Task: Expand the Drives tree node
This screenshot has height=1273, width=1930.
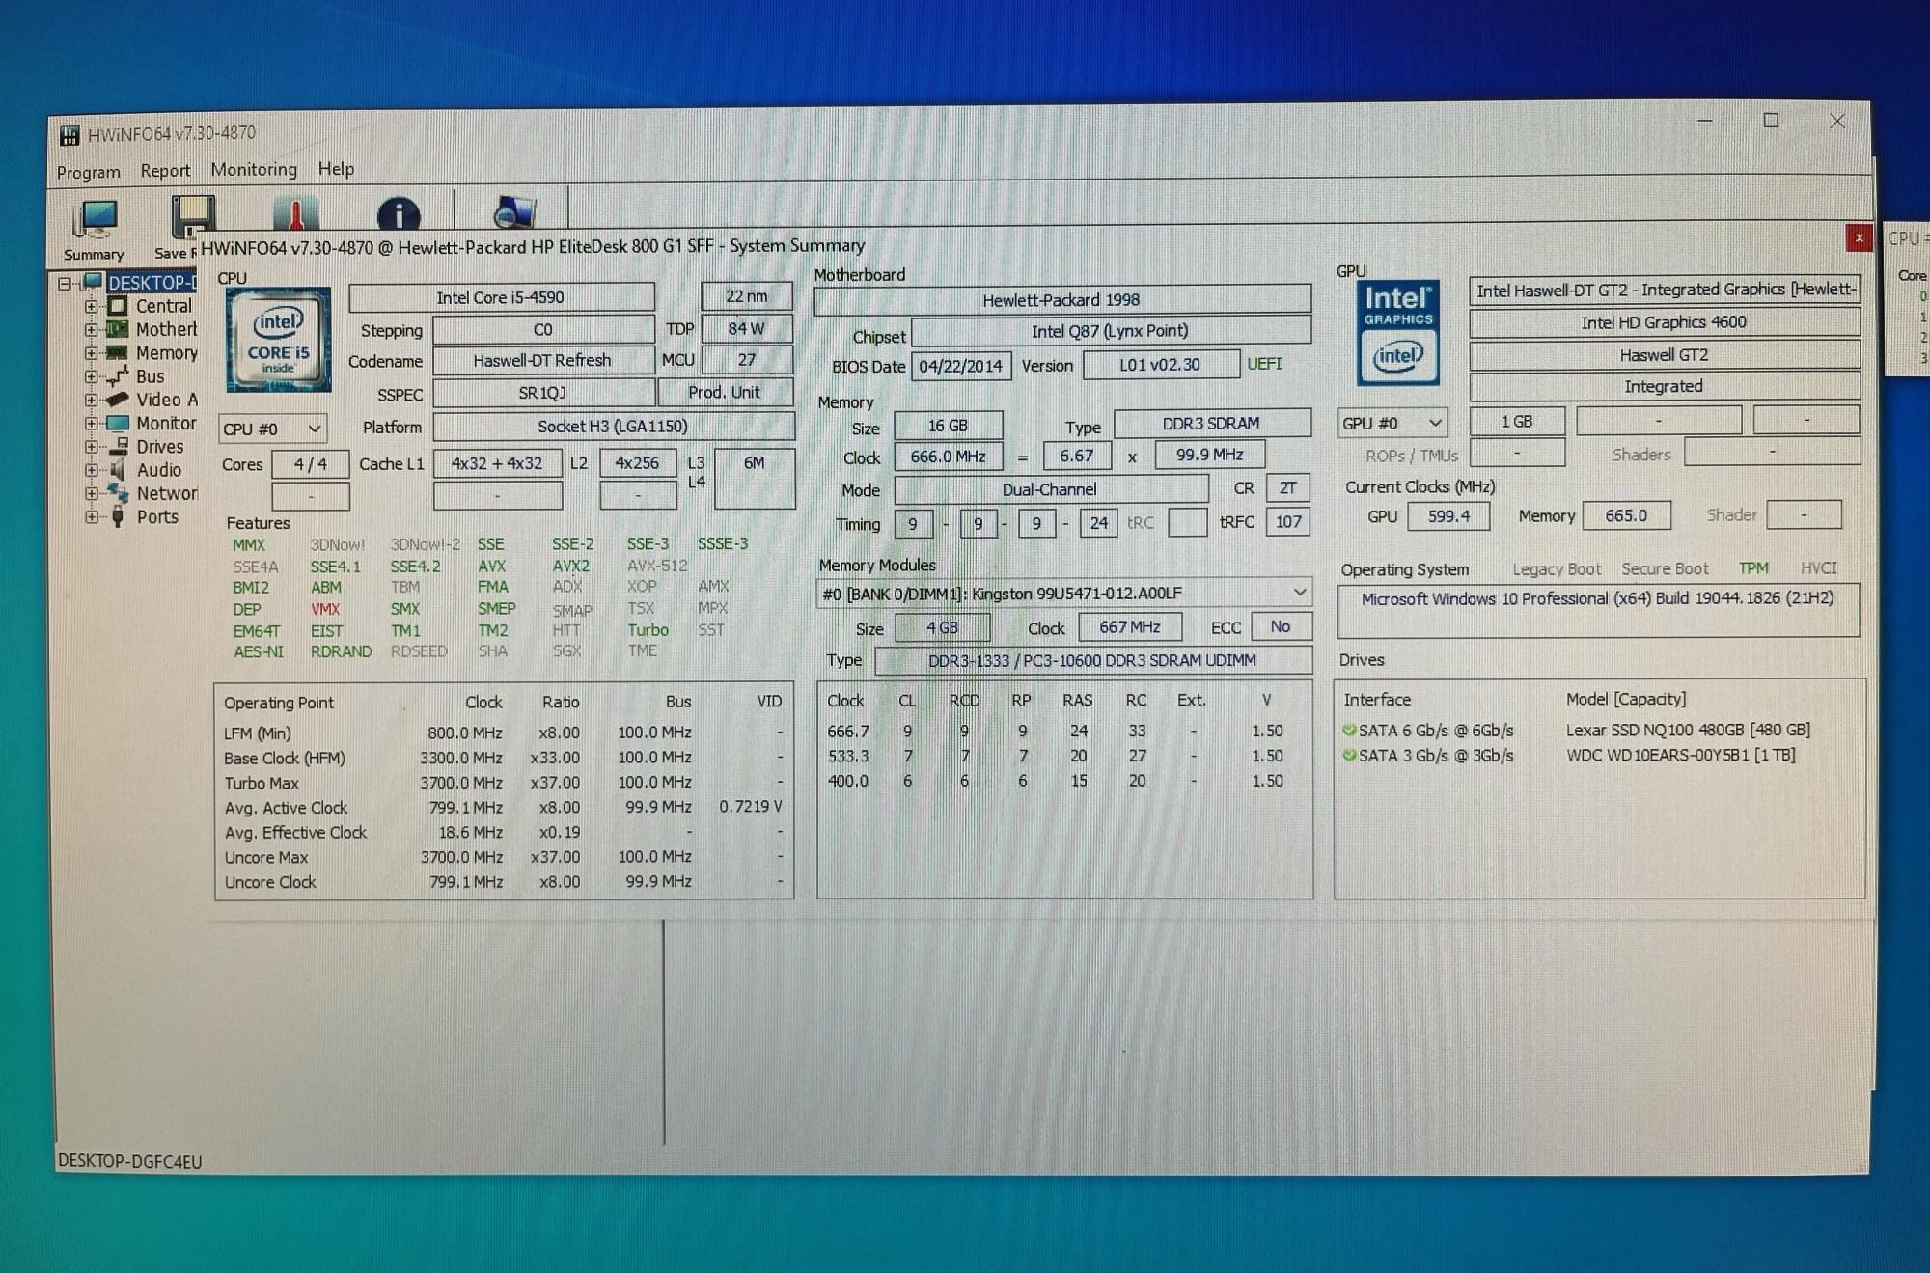Action: 91,447
